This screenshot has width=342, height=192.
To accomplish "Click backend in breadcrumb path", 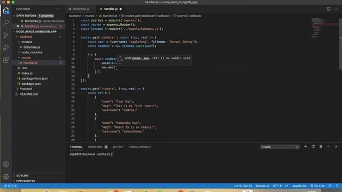I will (x=75, y=15).
